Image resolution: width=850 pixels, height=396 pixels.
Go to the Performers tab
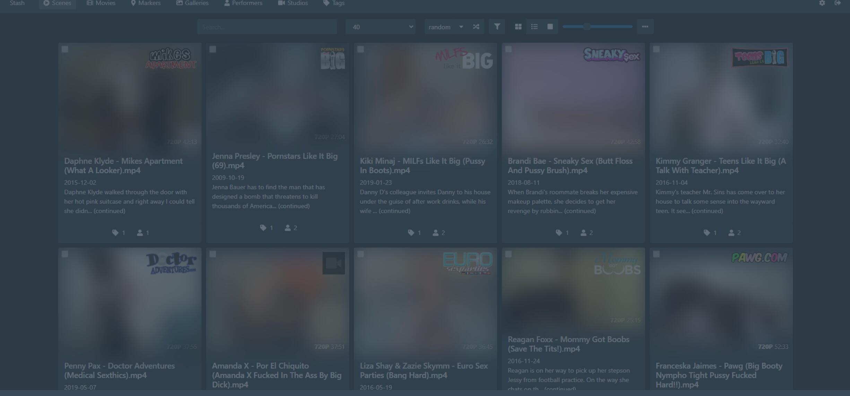pos(243,3)
